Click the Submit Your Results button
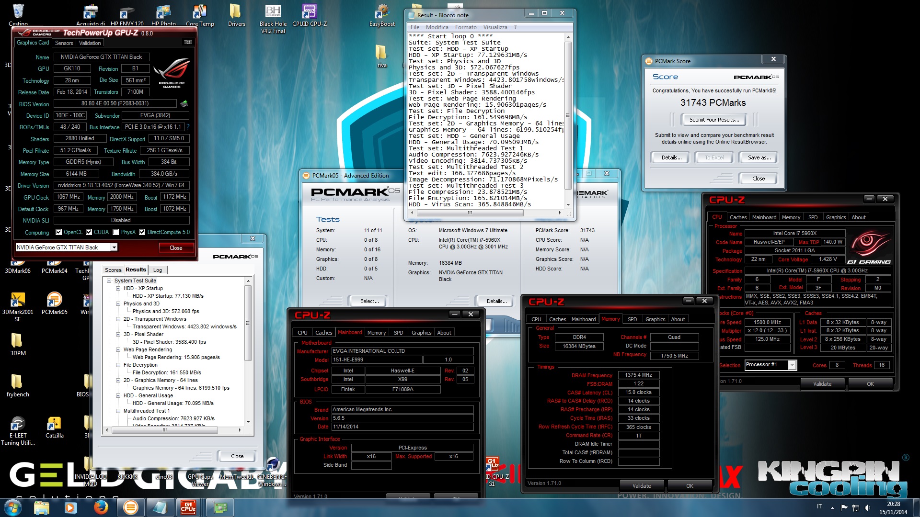Screen dimensions: 920x517 (714, 120)
